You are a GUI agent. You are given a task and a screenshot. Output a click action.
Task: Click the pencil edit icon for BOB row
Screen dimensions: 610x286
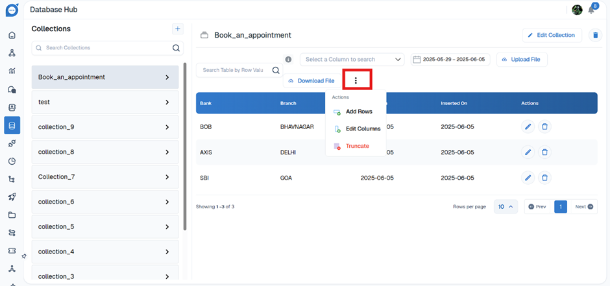528,126
